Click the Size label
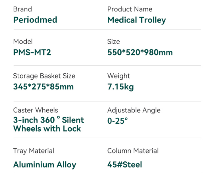213x173 pixels. (x=113, y=41)
